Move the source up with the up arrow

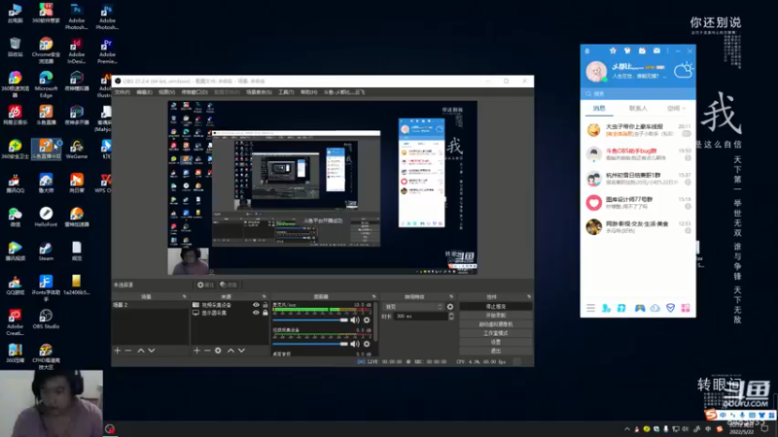pyautogui.click(x=230, y=351)
